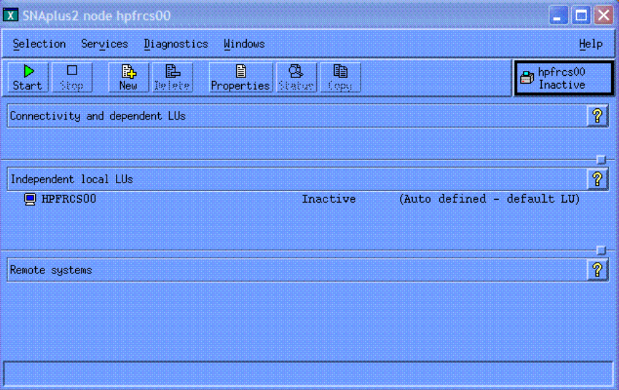619x390 pixels.
Task: Click the Delete toolbar button
Action: coord(172,77)
